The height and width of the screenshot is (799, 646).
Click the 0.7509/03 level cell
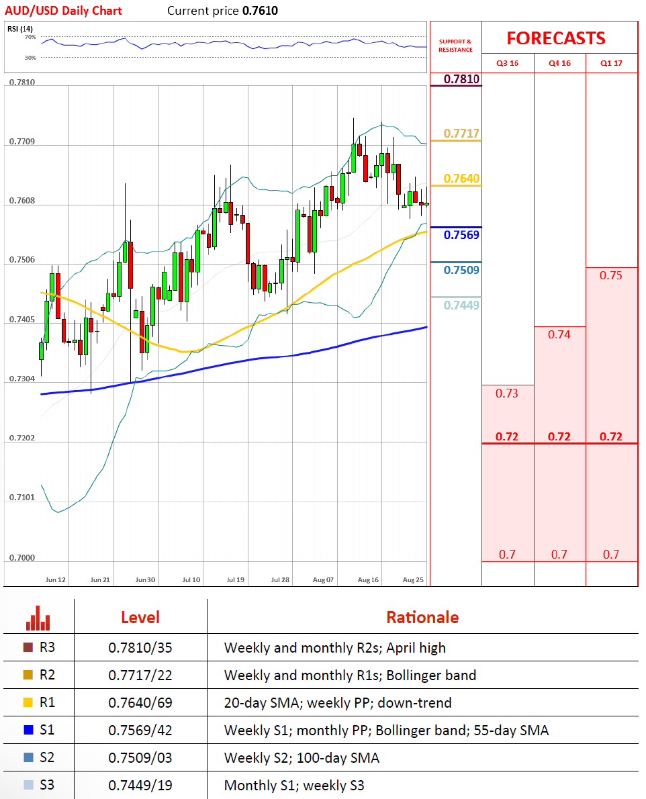click(x=140, y=758)
